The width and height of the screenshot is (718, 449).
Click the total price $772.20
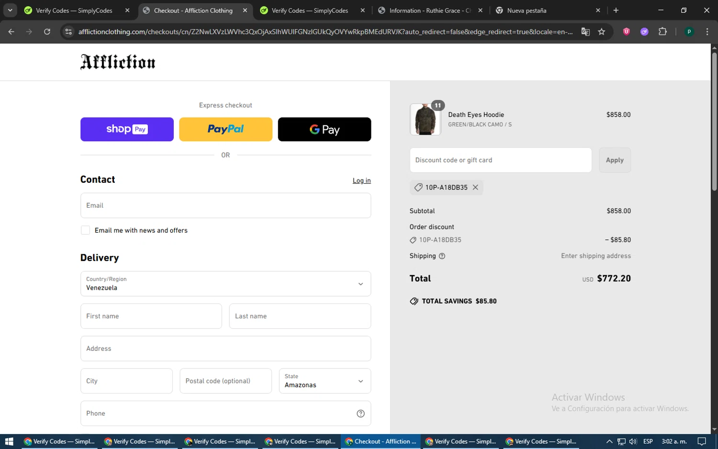[614, 279]
